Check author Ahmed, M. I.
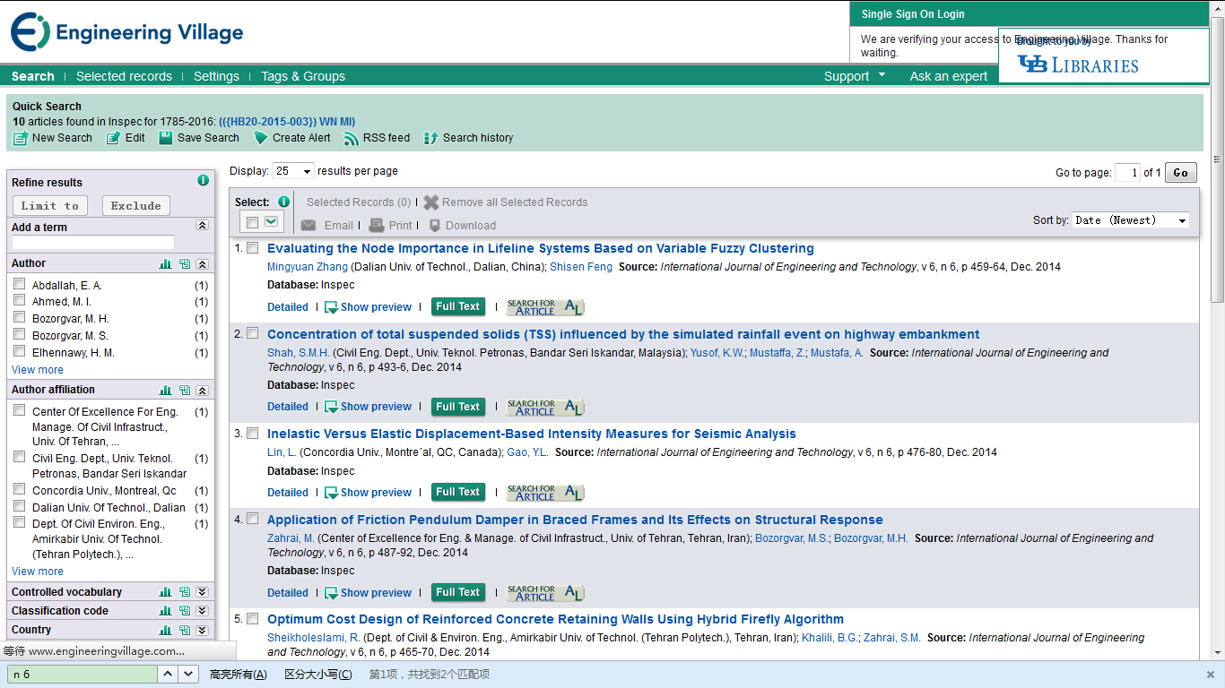 pyautogui.click(x=20, y=301)
